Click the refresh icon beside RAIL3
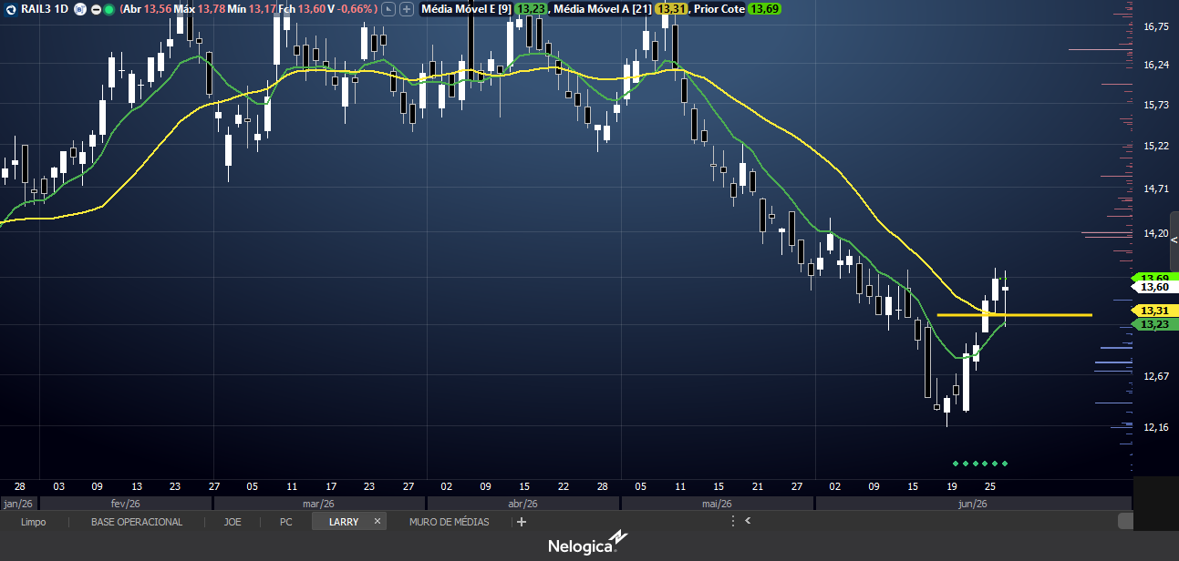 click(10, 9)
